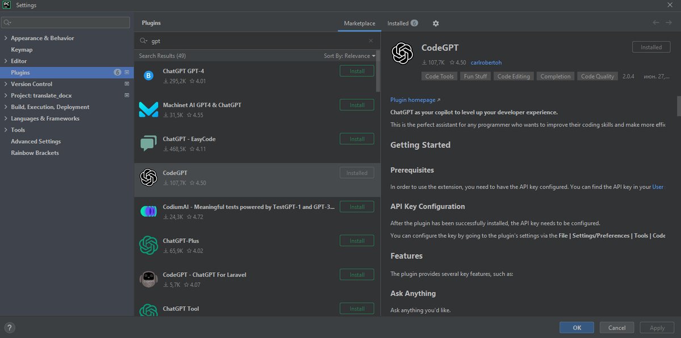This screenshot has width=681, height=338.
Task: Open the carlrobertoh vendor link
Action: pyautogui.click(x=486, y=62)
